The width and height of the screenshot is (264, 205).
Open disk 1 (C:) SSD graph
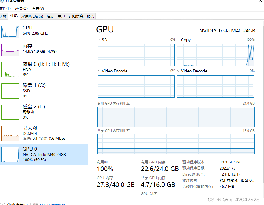(x=10, y=91)
